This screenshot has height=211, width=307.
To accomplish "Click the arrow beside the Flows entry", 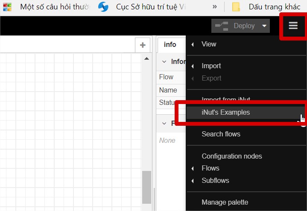I will point(193,168).
